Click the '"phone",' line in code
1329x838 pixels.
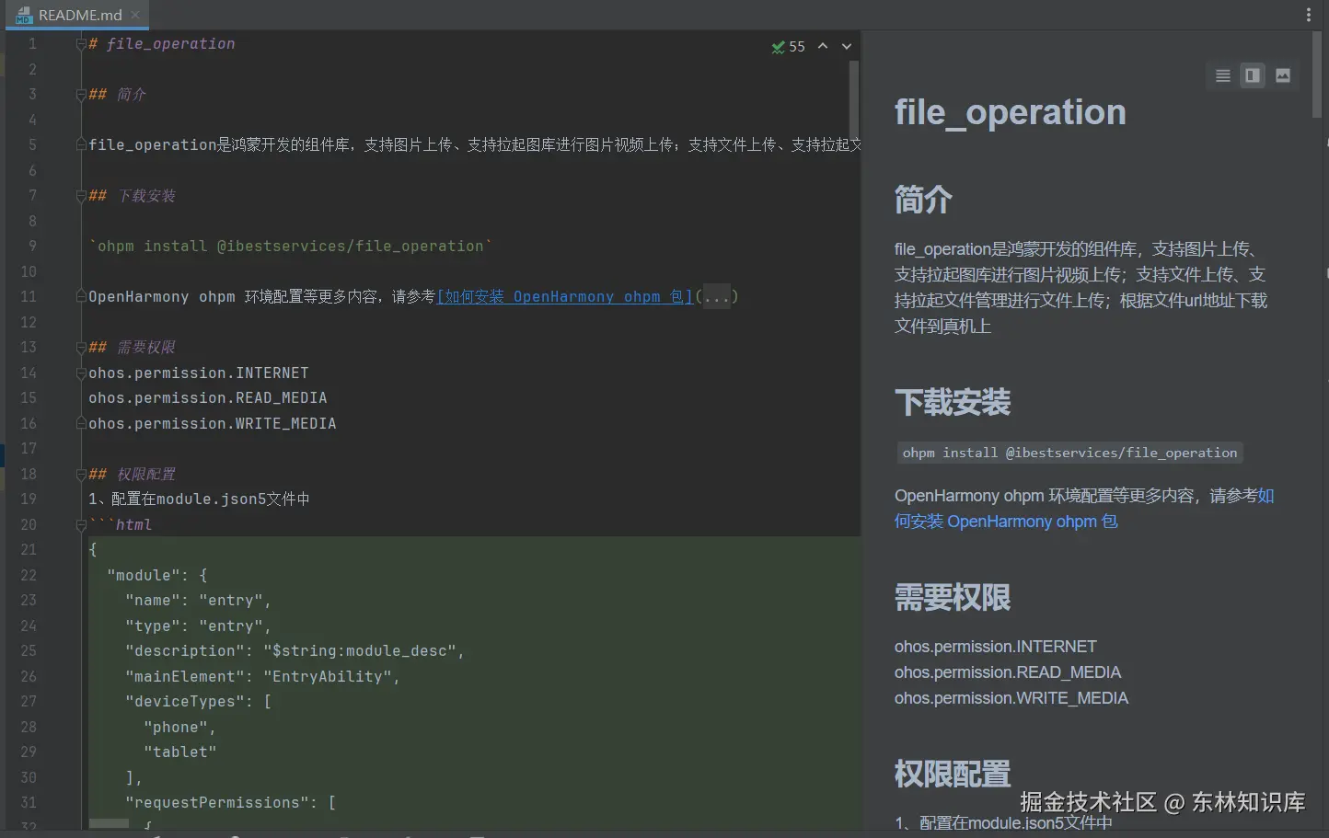click(x=179, y=728)
